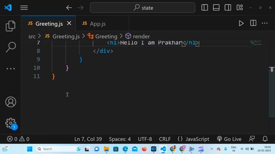Screen dimensions: 275x154
Task: Open the Microsoft Store taskbar icon
Action: pos(116,149)
